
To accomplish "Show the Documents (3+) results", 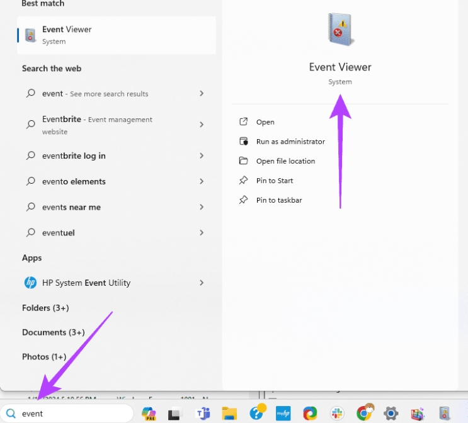I will [x=54, y=332].
